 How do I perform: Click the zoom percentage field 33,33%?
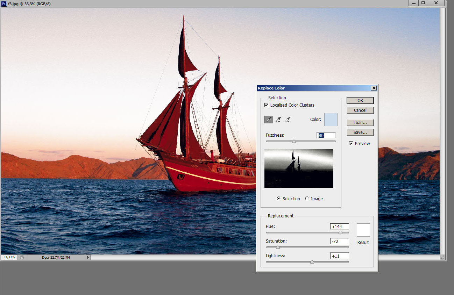click(x=9, y=257)
